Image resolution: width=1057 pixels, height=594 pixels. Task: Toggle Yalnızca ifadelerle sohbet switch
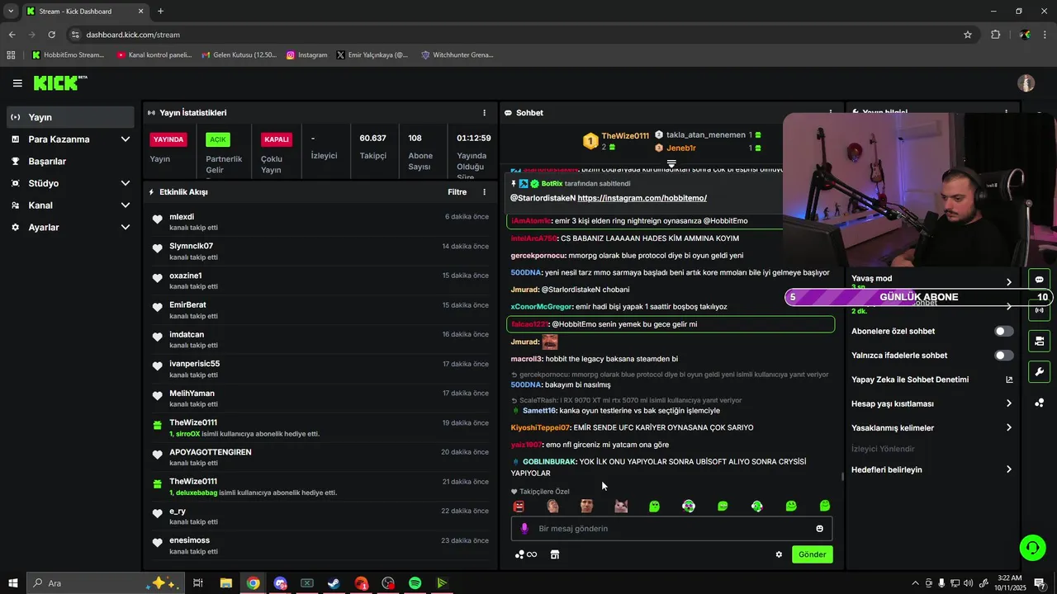1003,356
